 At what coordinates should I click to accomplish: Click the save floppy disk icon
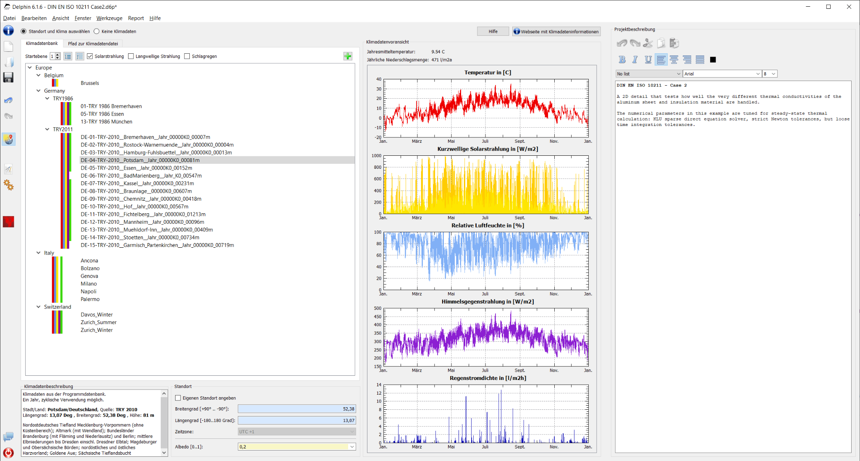point(8,77)
